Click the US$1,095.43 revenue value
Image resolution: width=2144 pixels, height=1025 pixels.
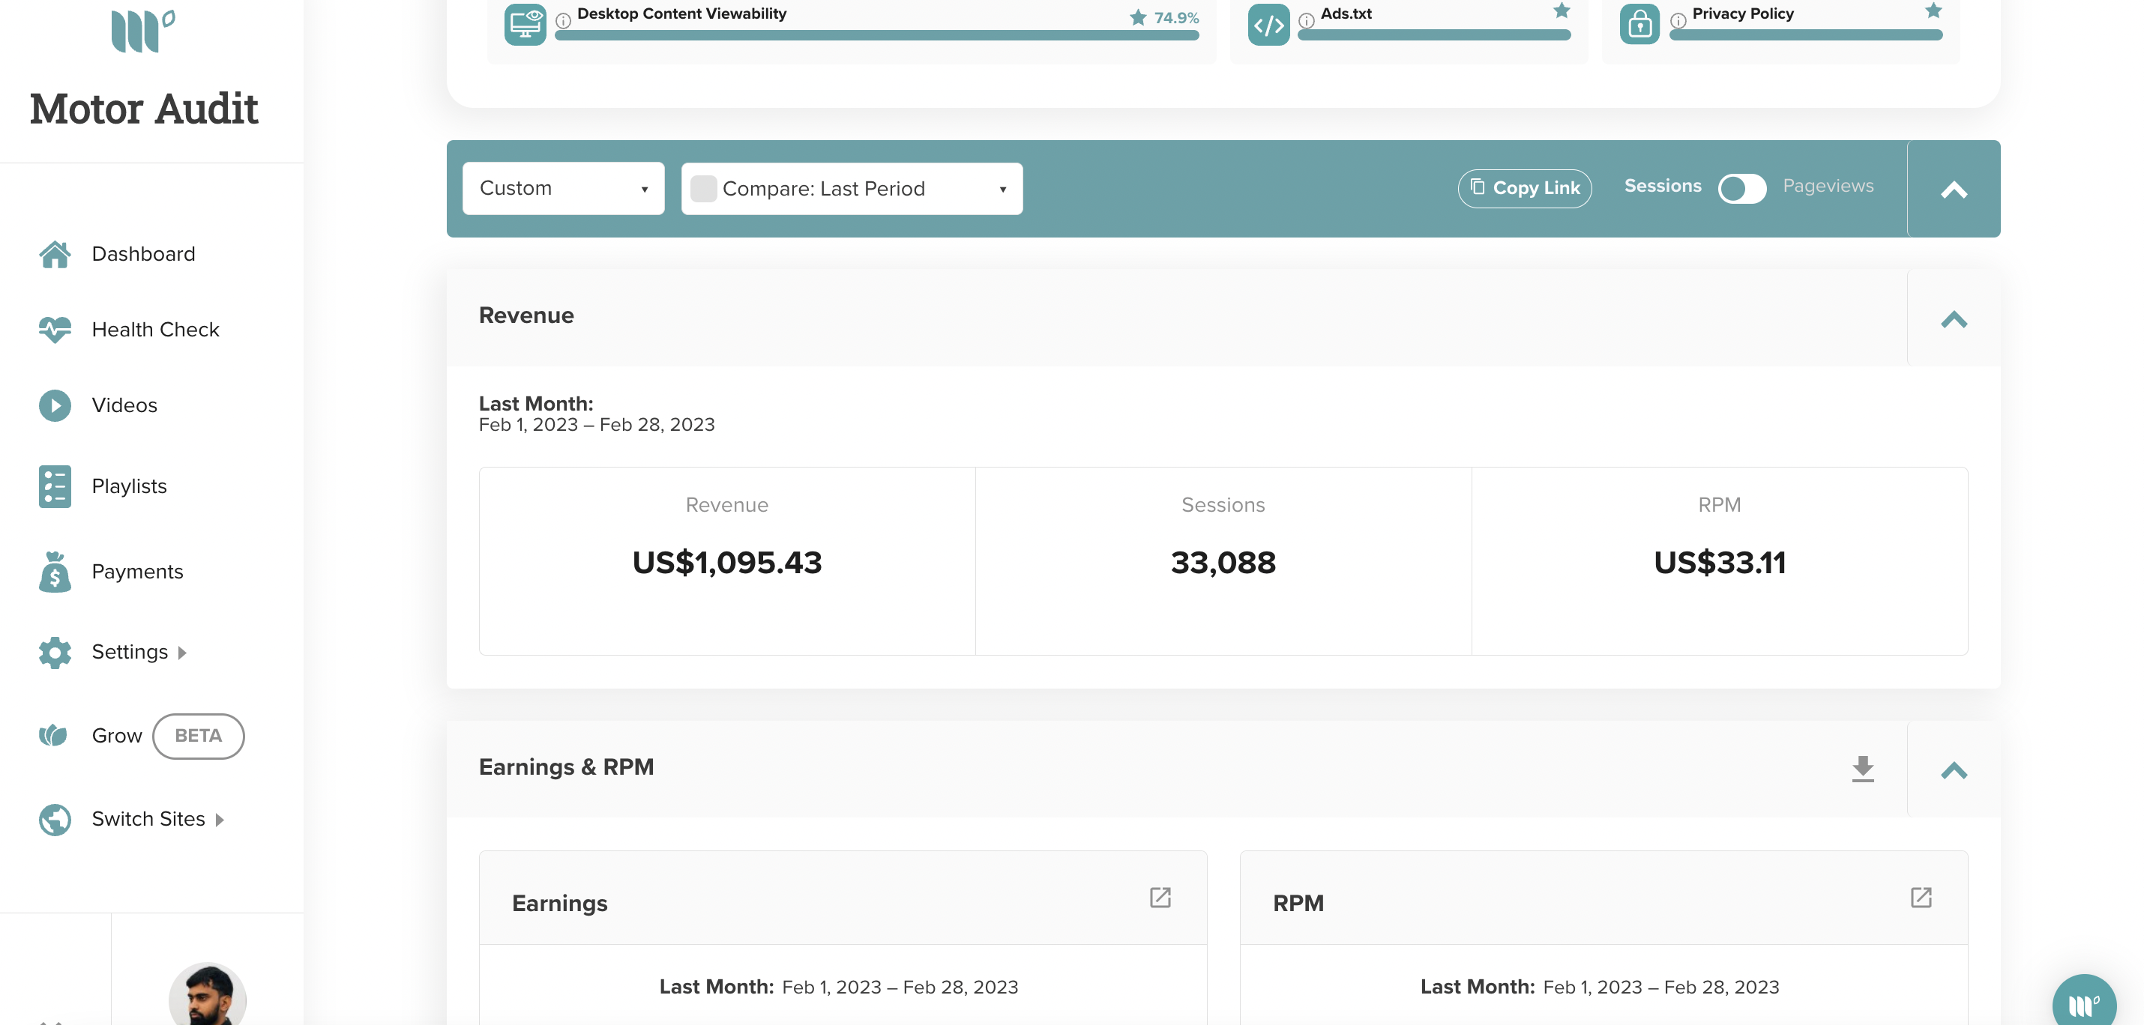coord(726,563)
